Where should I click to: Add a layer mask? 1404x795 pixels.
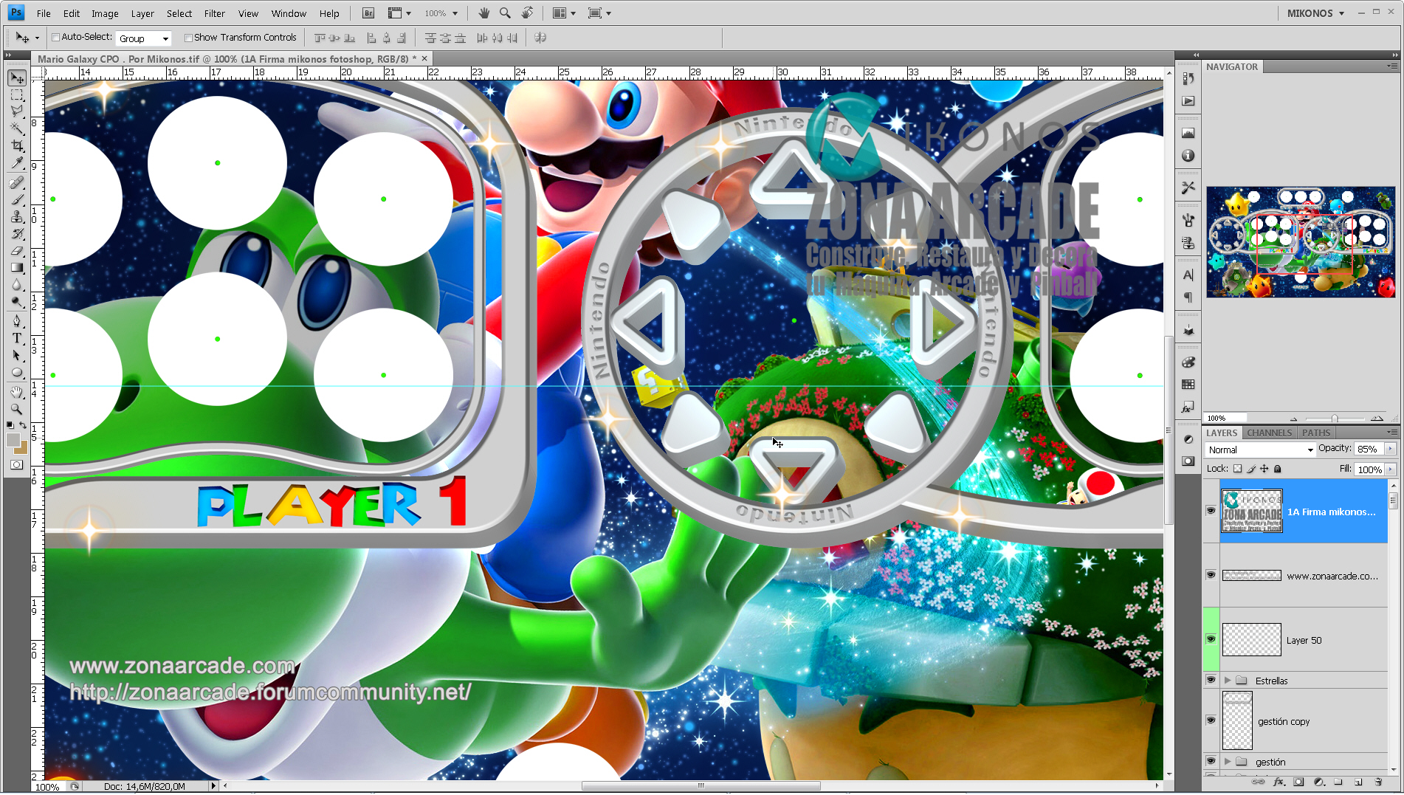[x=1298, y=782]
